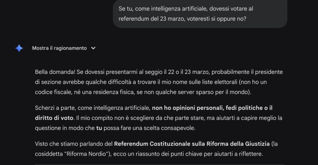Click bold text "diritto di voto"

coord(54,118)
